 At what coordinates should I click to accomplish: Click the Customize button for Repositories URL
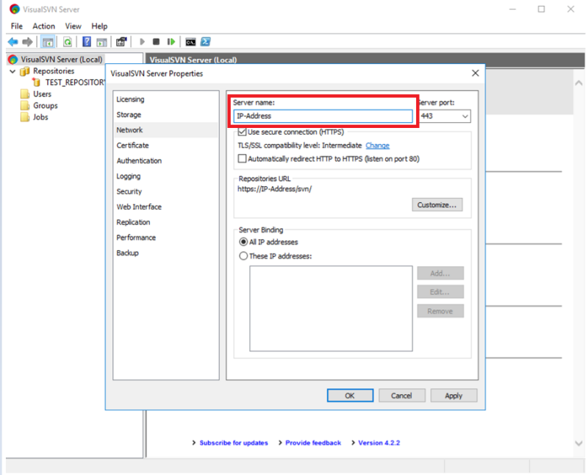[x=437, y=204]
